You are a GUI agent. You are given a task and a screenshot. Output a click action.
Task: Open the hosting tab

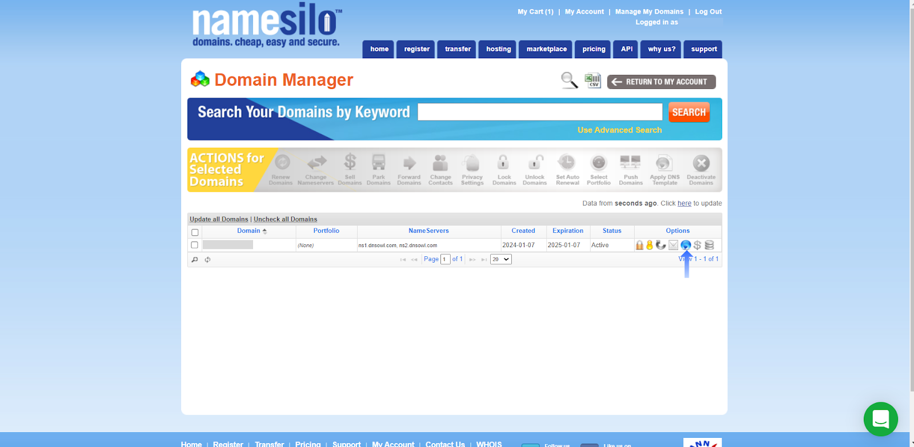(498, 49)
